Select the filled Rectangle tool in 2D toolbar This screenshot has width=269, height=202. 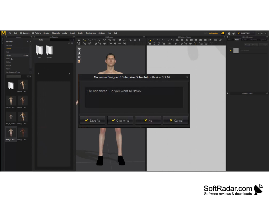(x=182, y=40)
